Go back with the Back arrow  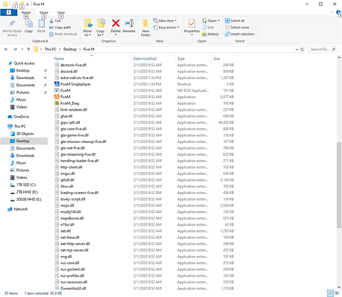coord(6,49)
